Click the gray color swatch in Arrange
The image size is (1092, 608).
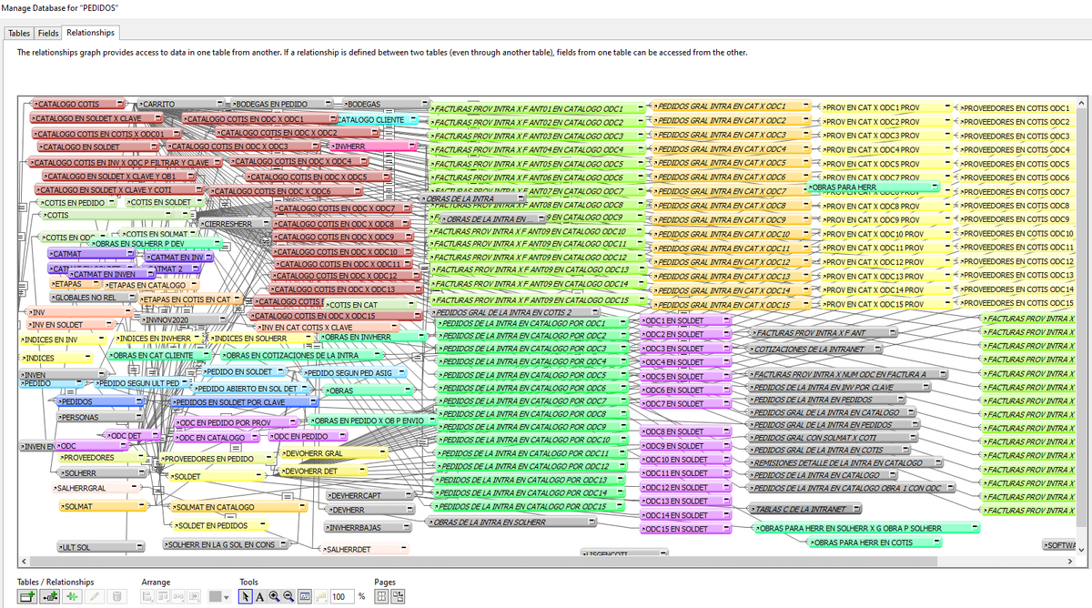click(215, 596)
